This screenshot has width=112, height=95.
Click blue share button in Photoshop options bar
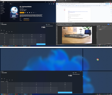point(108,24)
